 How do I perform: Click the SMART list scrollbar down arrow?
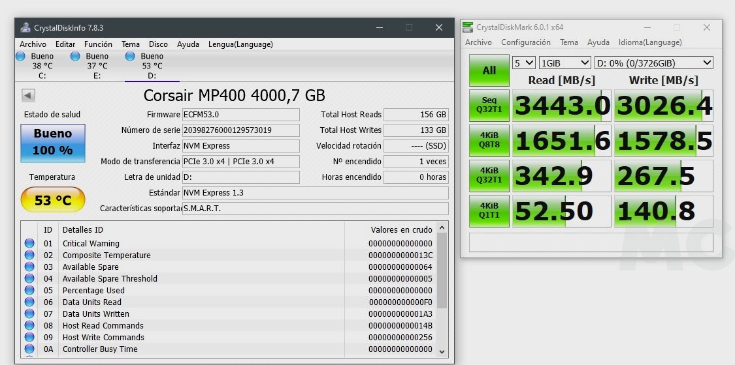pos(442,351)
